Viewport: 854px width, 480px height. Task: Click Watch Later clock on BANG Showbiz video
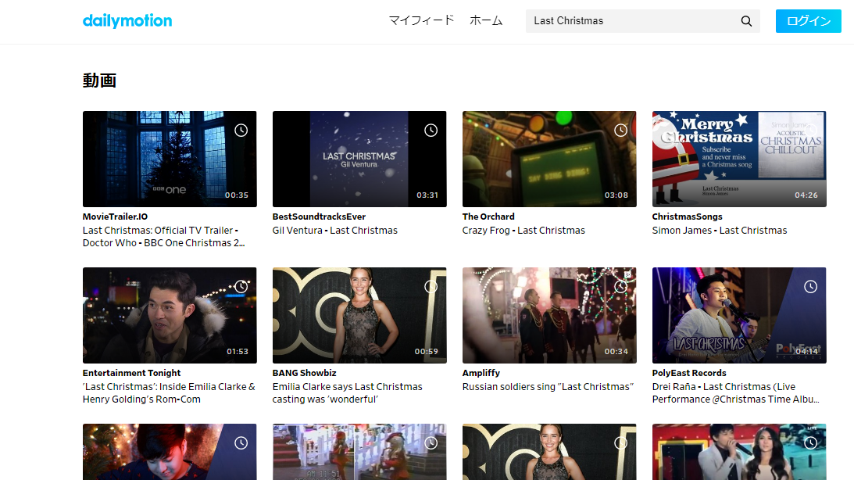click(431, 287)
